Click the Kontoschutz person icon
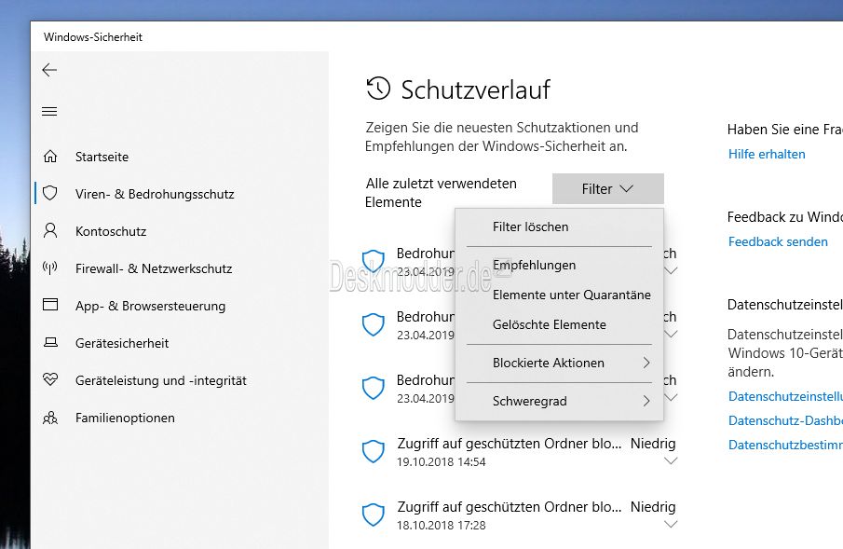843x549 pixels. coord(50,231)
